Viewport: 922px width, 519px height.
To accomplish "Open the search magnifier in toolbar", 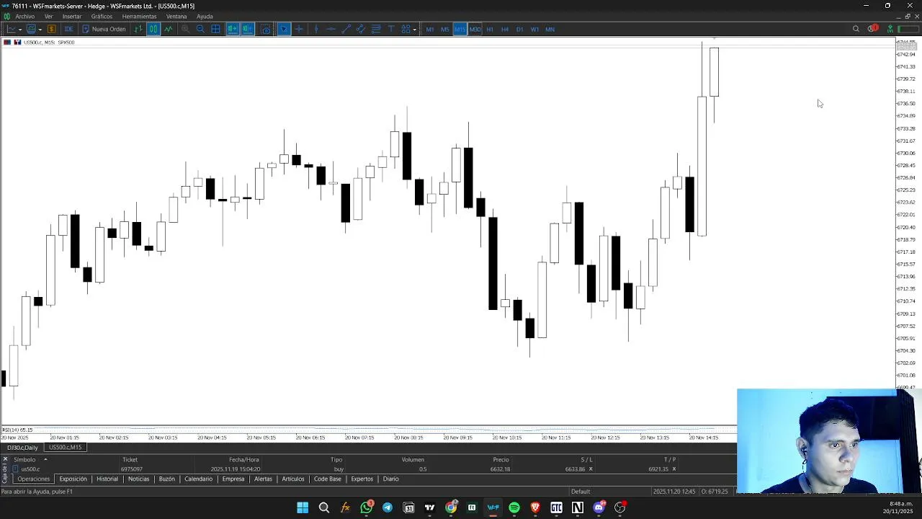I will [856, 29].
